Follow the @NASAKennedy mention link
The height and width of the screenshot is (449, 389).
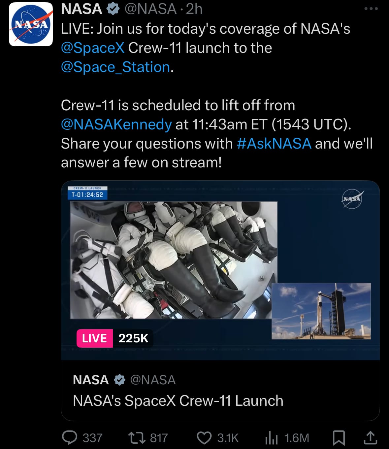[x=116, y=124]
